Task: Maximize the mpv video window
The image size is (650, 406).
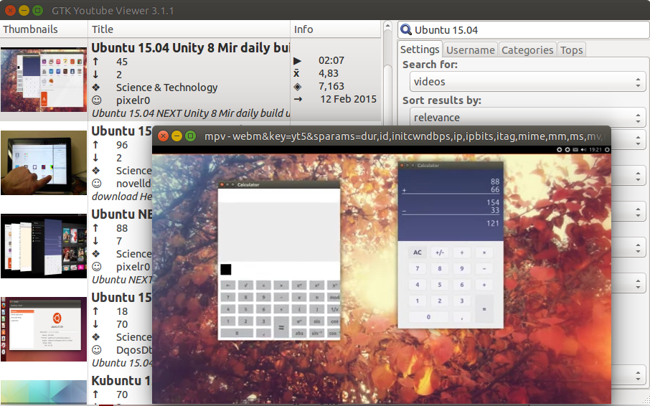Action: (190, 136)
